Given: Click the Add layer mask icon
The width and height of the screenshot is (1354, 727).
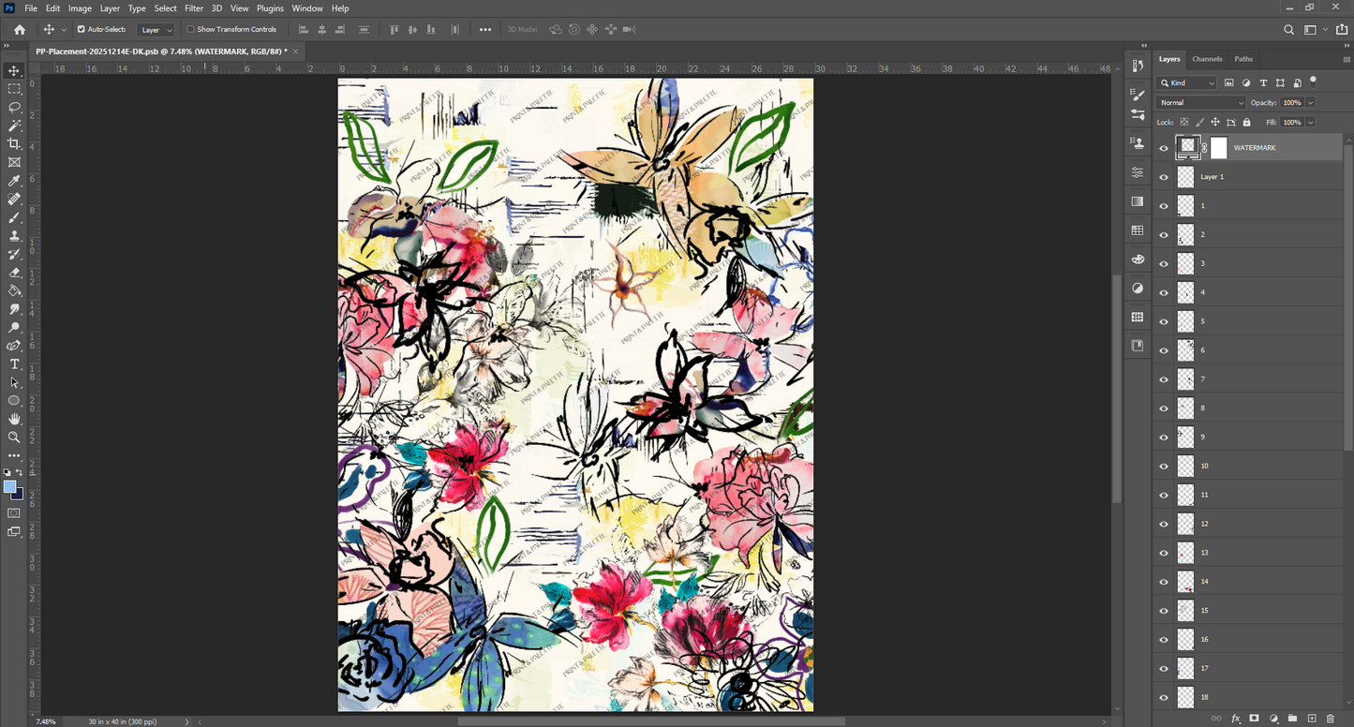Looking at the screenshot, I should [x=1255, y=719].
